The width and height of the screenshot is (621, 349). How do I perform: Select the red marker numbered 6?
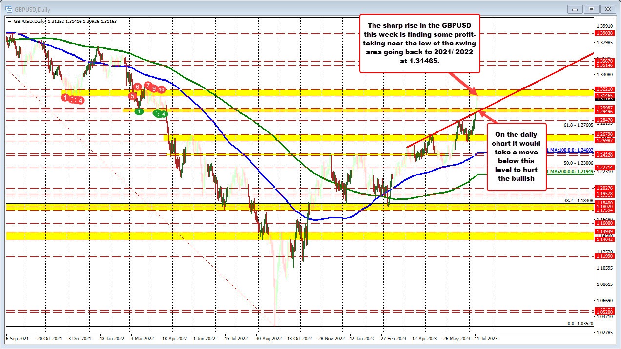point(137,87)
